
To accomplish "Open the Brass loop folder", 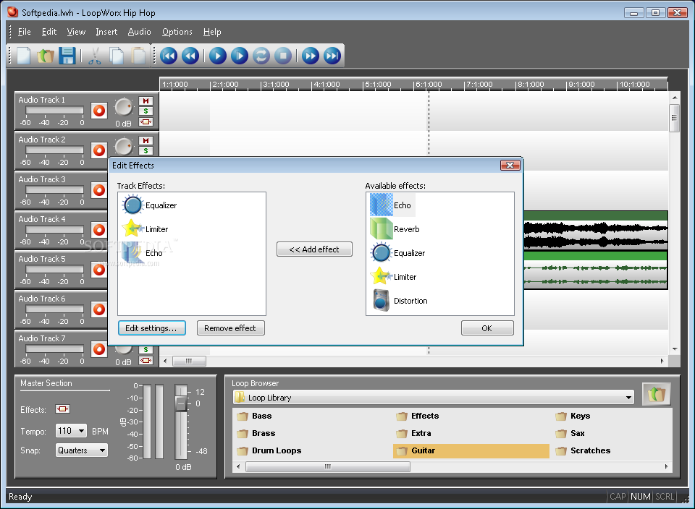I will coord(256,433).
